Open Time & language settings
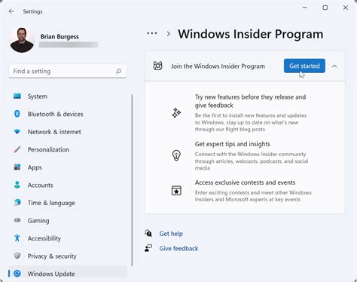 click(x=68, y=203)
